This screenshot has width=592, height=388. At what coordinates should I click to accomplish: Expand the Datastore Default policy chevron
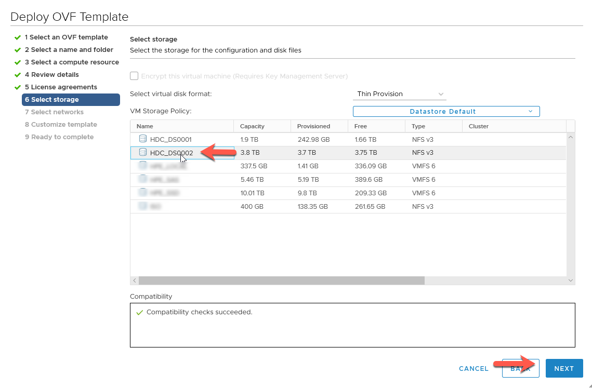(x=530, y=111)
